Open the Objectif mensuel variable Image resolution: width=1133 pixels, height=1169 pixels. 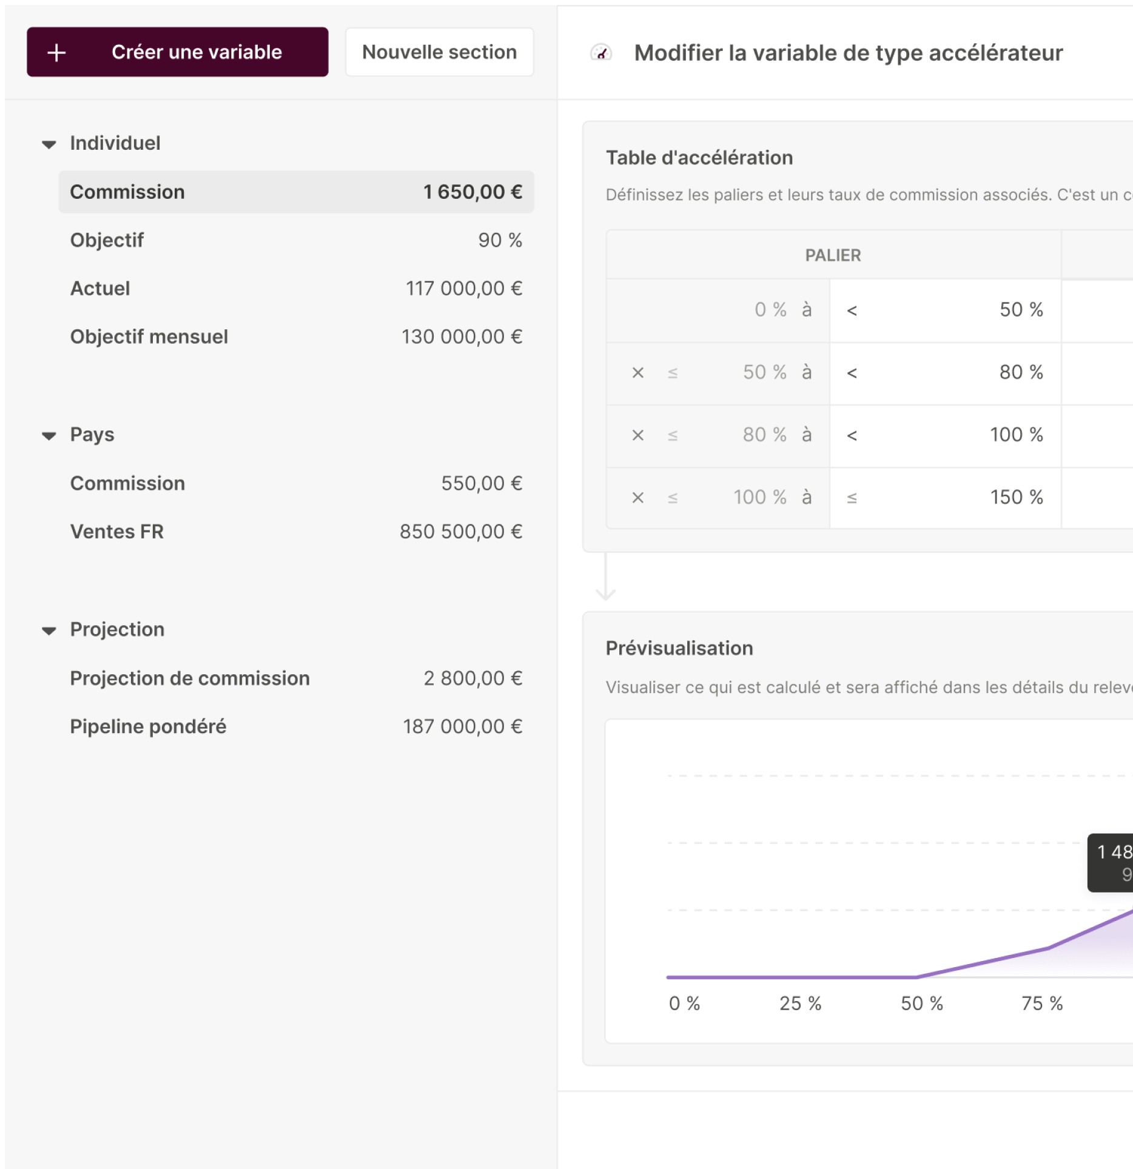296,337
